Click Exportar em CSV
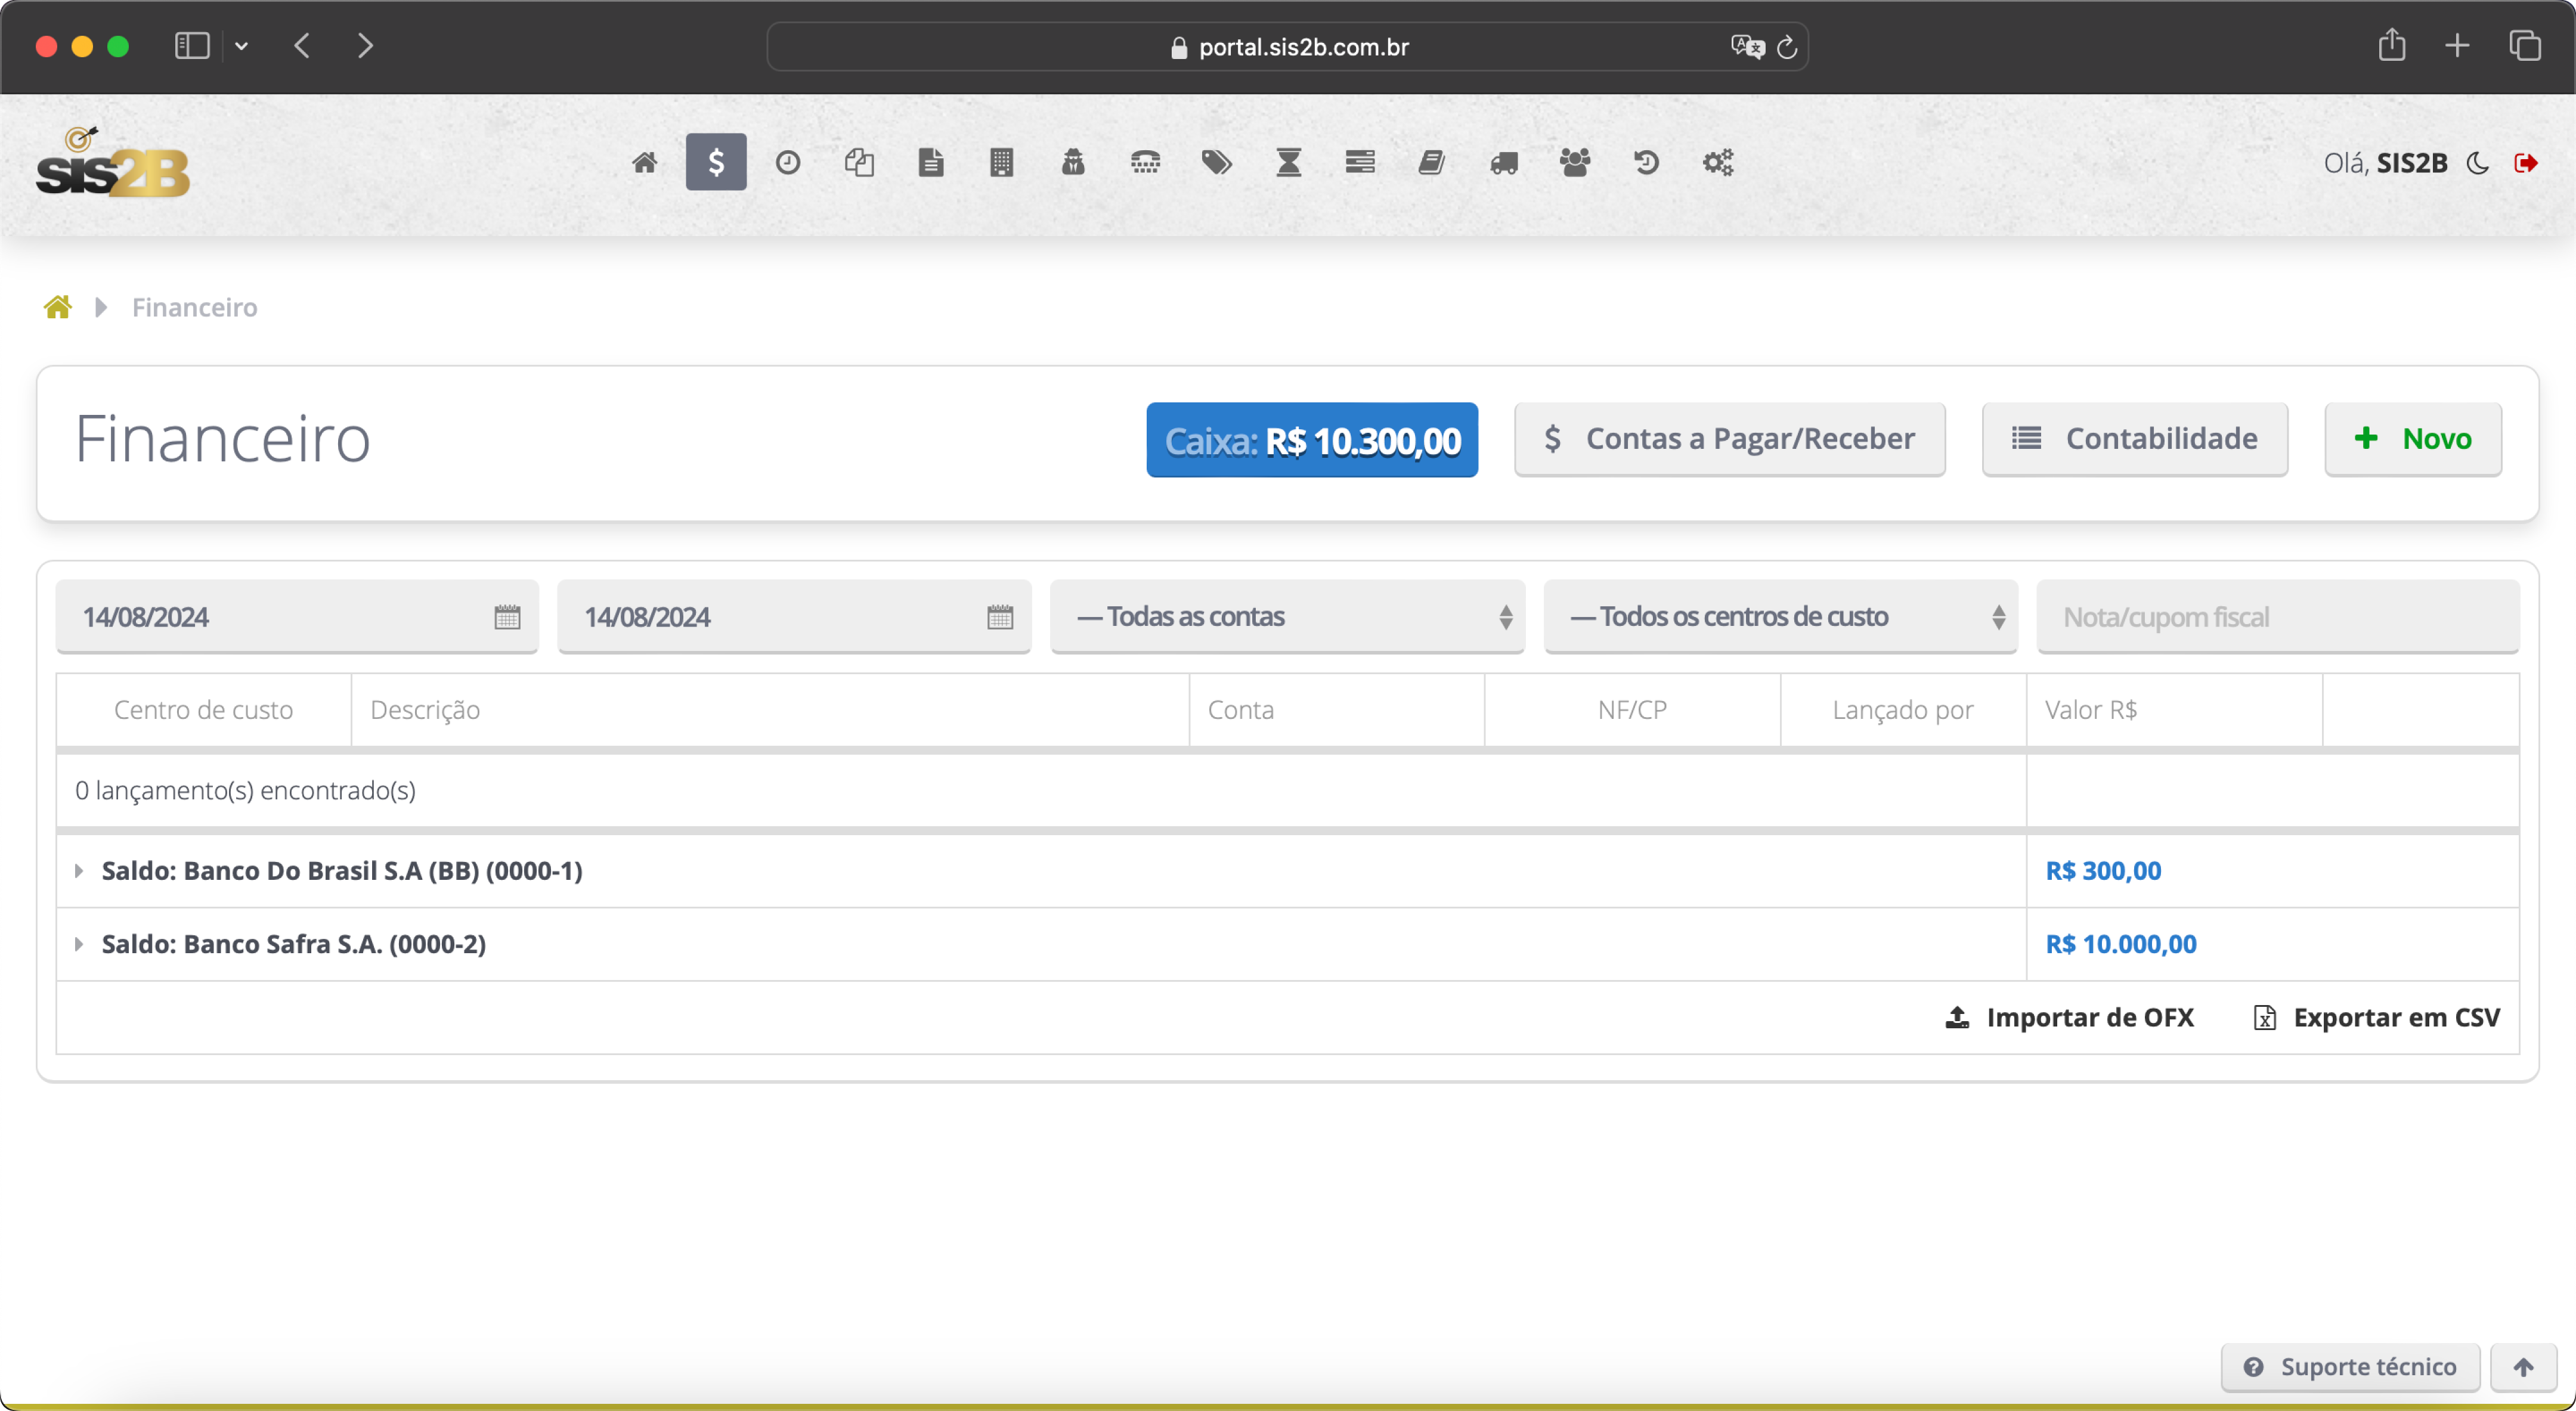2576x1411 pixels. click(x=2376, y=1017)
